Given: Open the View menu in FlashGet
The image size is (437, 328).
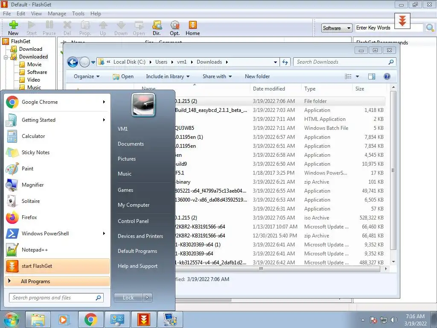Looking at the screenshot, I should (x=36, y=13).
